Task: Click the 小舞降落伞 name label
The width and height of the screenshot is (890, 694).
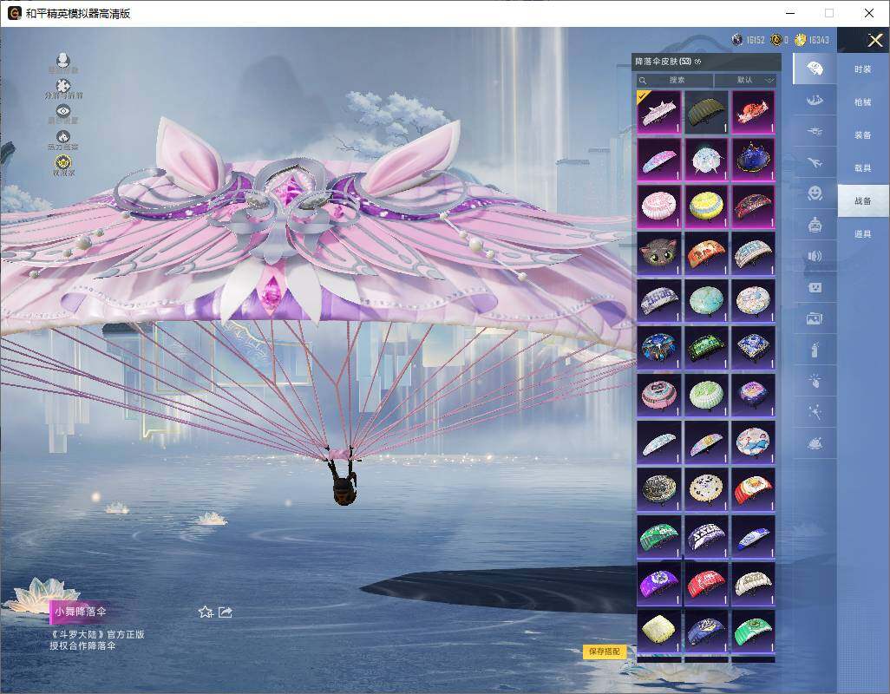Action: 80,612
